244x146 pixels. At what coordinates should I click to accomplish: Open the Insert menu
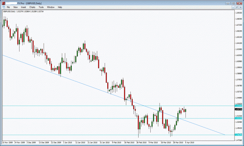pyautogui.click(x=23, y=7)
